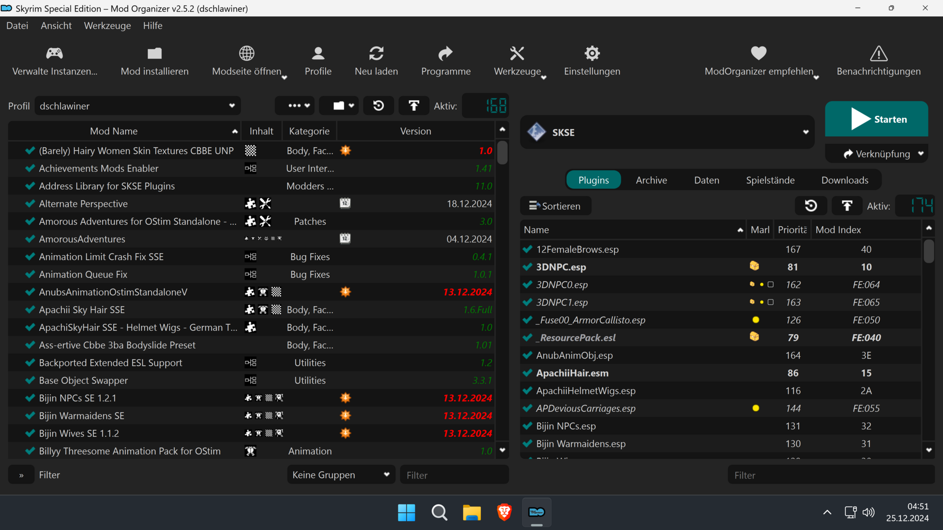Click the Neu laden refresh icon
943x530 pixels.
377,53
